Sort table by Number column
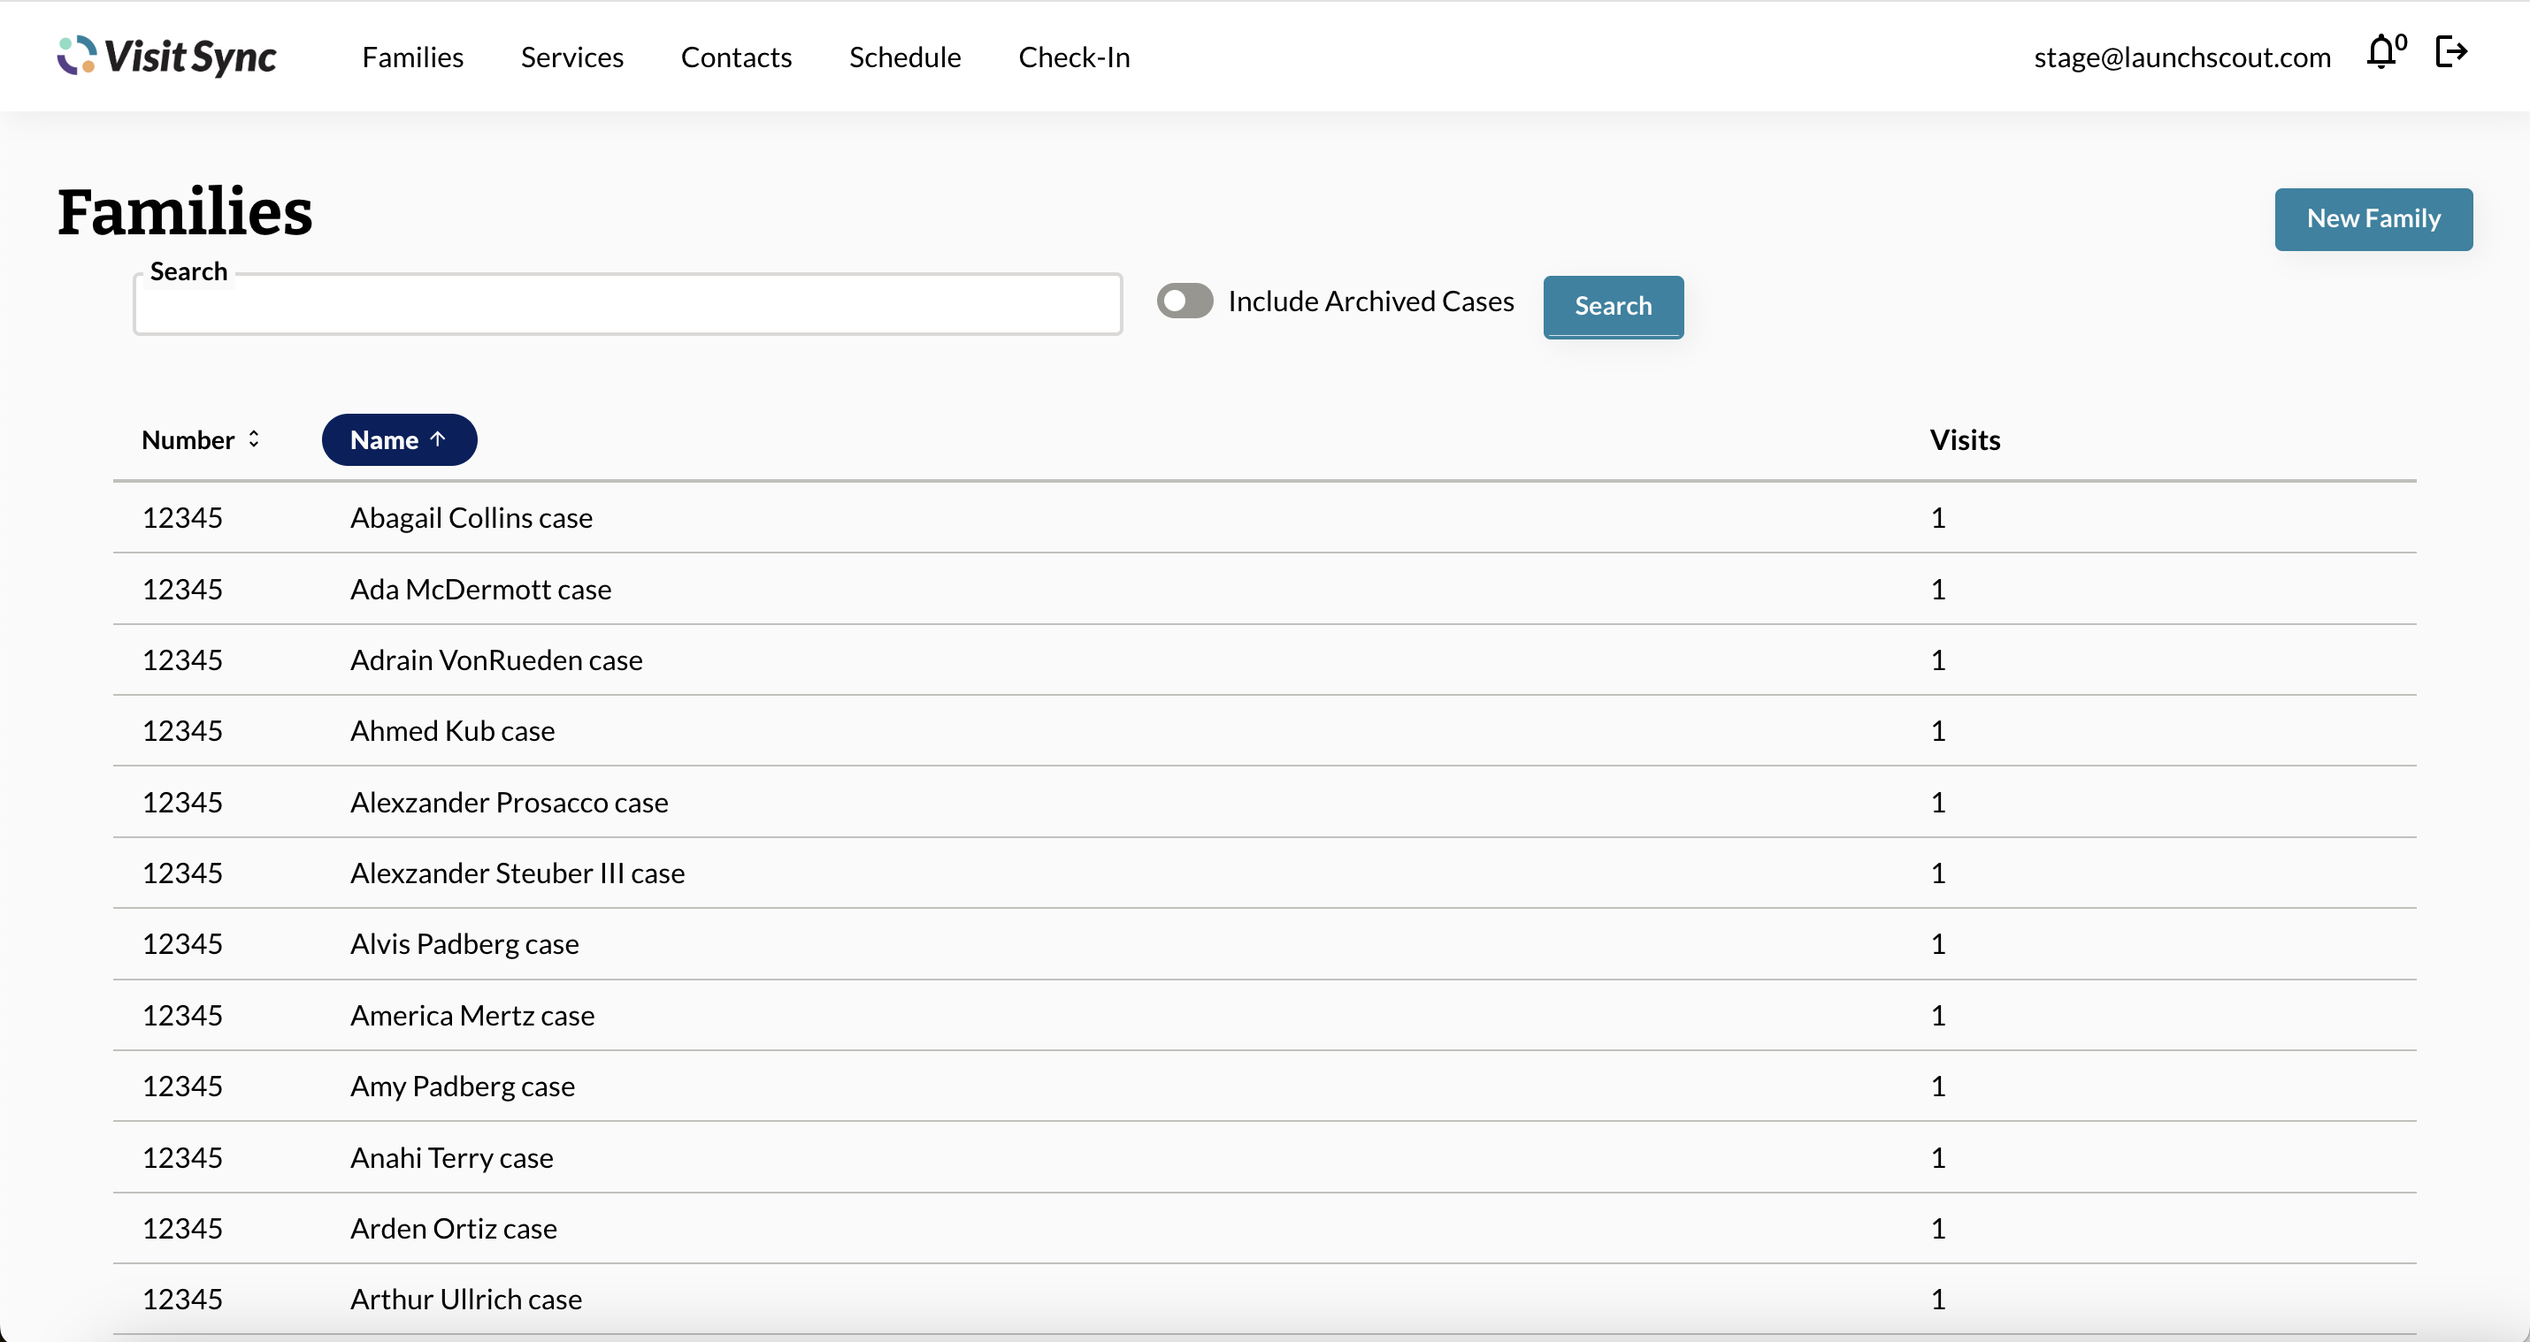 [x=188, y=439]
